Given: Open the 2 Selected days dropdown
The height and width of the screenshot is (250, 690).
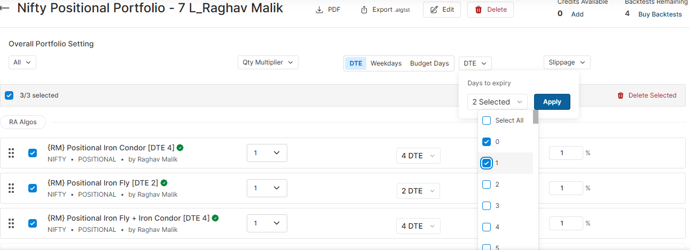Looking at the screenshot, I should pos(497,102).
